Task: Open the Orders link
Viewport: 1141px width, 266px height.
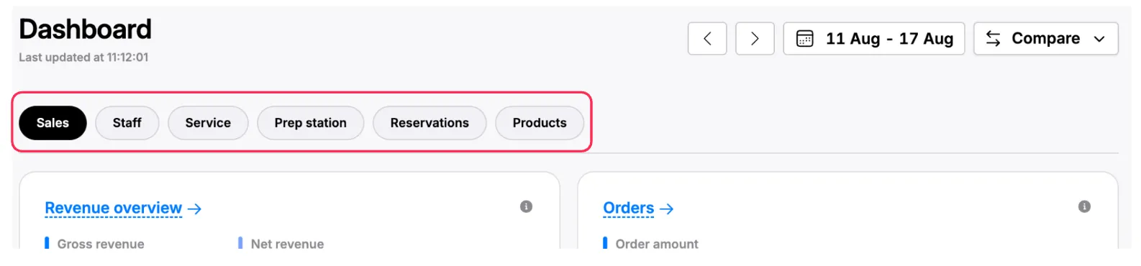Action: pos(628,208)
